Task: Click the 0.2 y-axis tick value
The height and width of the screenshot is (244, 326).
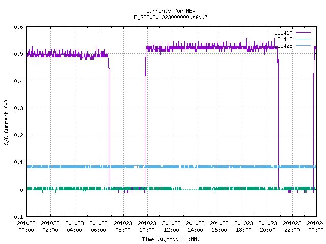Action: (x=18, y=135)
